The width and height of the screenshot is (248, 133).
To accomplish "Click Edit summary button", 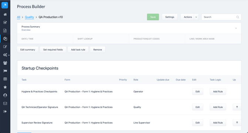I will (x=28, y=50).
